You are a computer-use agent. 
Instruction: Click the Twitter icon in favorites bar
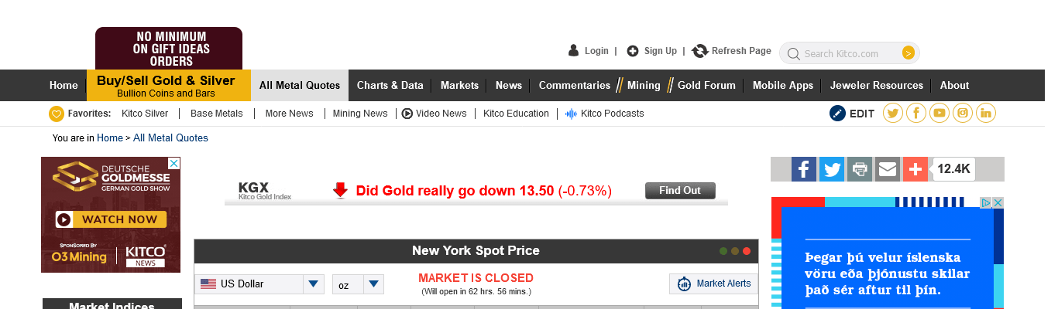[893, 114]
